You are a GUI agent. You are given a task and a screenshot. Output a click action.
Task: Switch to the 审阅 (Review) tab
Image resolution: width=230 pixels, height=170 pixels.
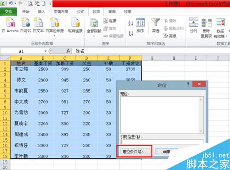tap(112, 11)
